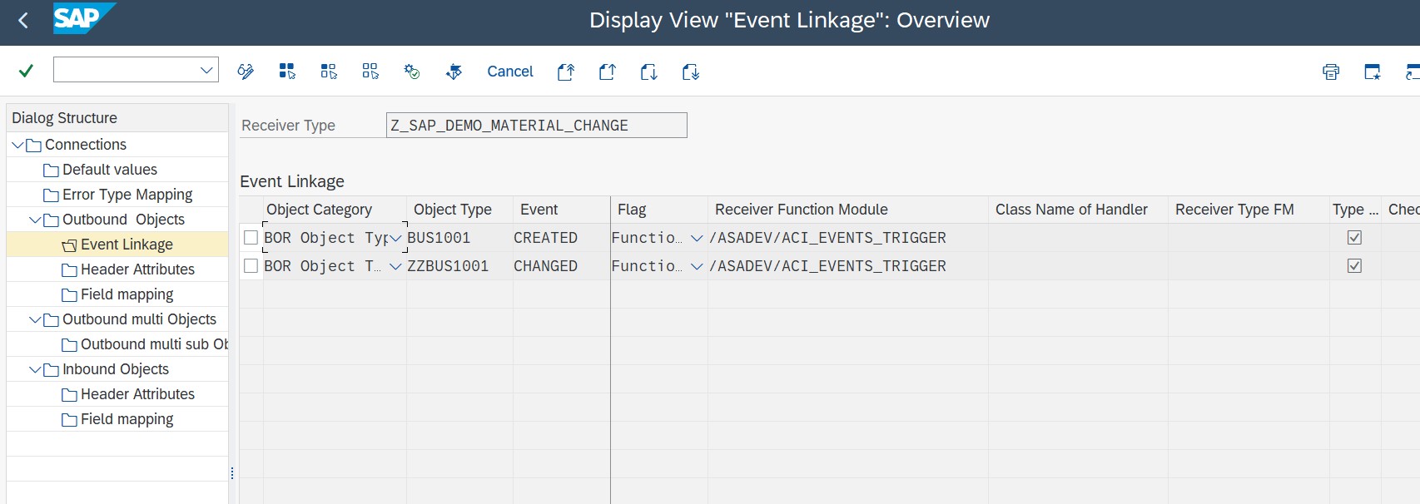The image size is (1420, 504).
Task: Click the Outbound Objects folder icon
Action: click(x=52, y=220)
